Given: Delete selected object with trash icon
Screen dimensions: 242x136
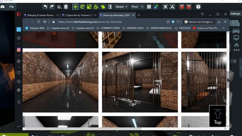Looking at the screenshot, I should (x=66, y=7).
